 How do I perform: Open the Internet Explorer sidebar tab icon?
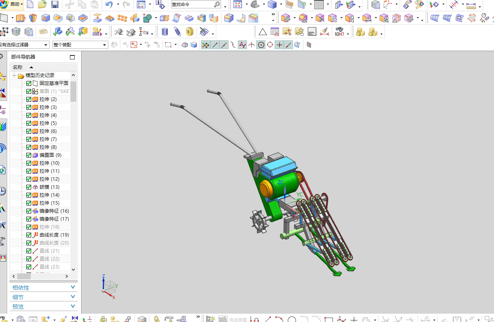(x=2, y=170)
